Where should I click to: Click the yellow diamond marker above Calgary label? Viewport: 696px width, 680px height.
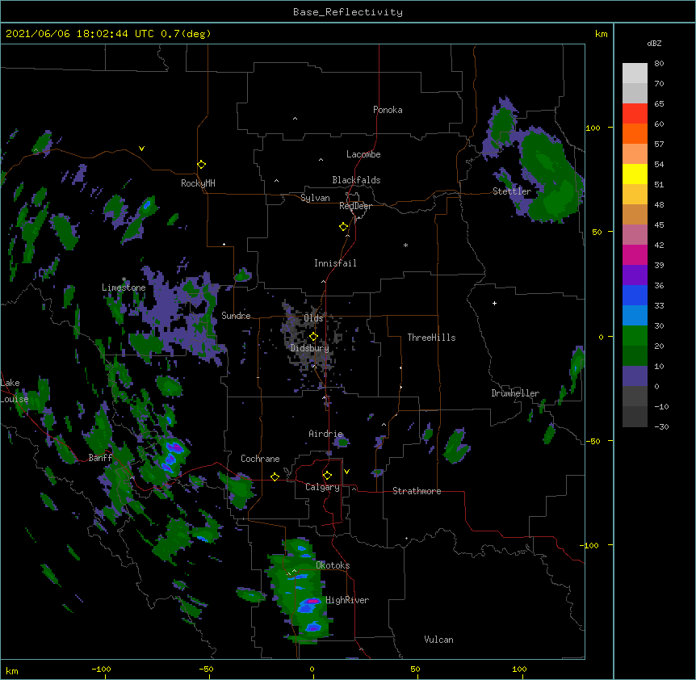(327, 476)
